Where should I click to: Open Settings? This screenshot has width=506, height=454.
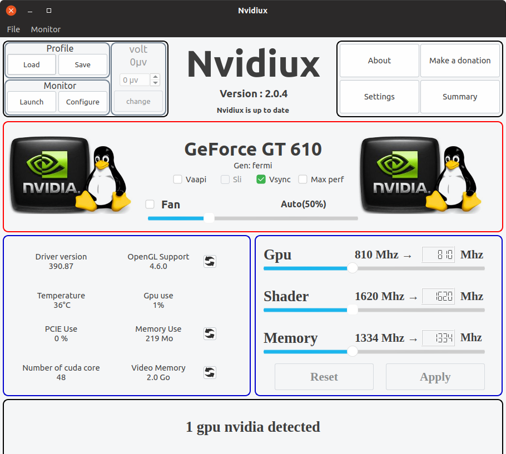[379, 96]
